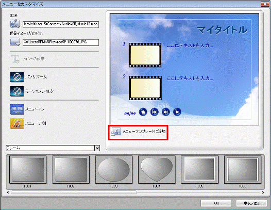Click the モーションフィルタ label
Viewport: 271px width, 210px height.
click(39, 91)
